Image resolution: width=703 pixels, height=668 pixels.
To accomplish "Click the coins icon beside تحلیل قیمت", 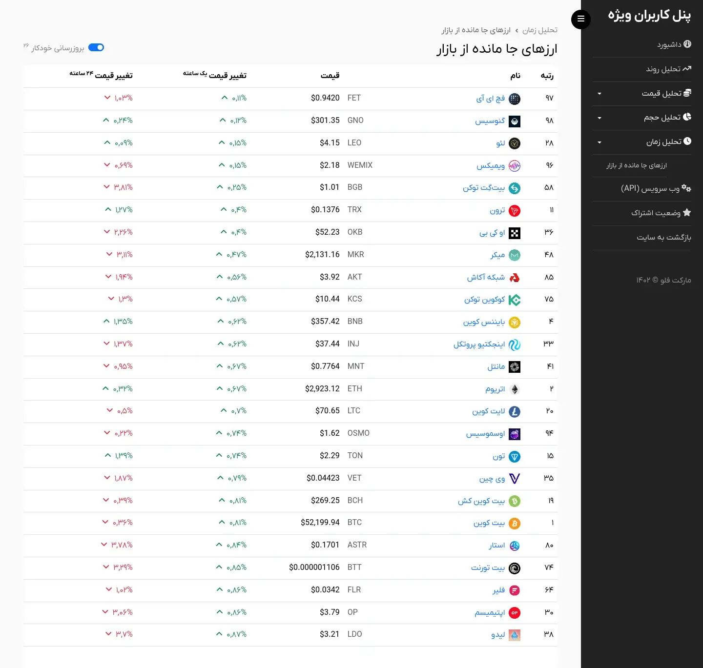I will (x=687, y=93).
